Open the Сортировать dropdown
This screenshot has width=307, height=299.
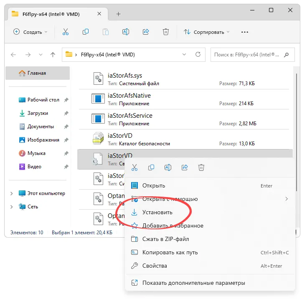tap(206, 32)
